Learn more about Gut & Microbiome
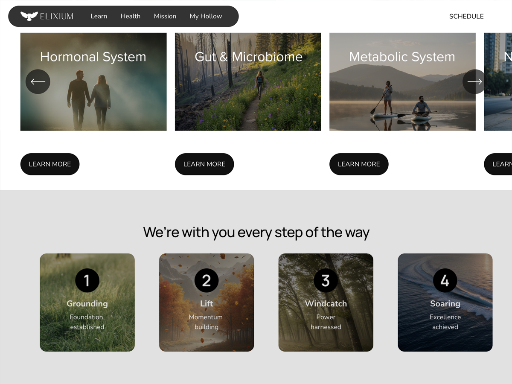This screenshot has width=512, height=384. tap(204, 164)
